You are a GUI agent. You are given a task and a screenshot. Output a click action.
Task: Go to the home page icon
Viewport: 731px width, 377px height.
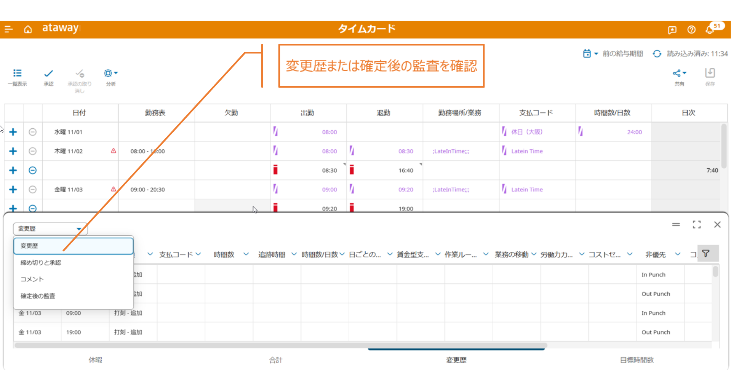tap(28, 29)
